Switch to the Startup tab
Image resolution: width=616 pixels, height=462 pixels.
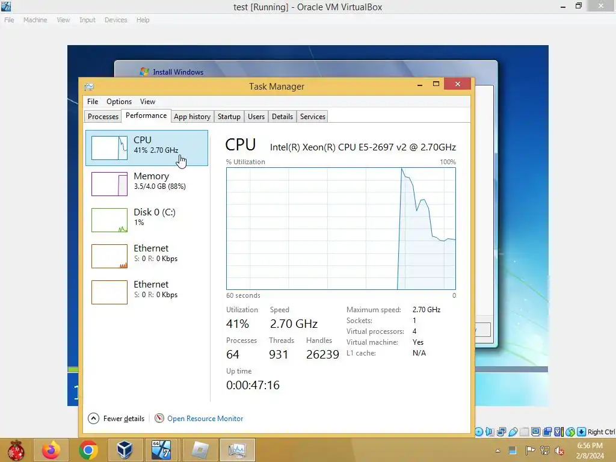(x=229, y=116)
